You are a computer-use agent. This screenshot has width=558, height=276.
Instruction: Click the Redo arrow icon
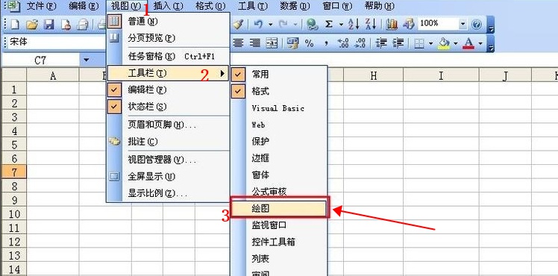tap(283, 24)
